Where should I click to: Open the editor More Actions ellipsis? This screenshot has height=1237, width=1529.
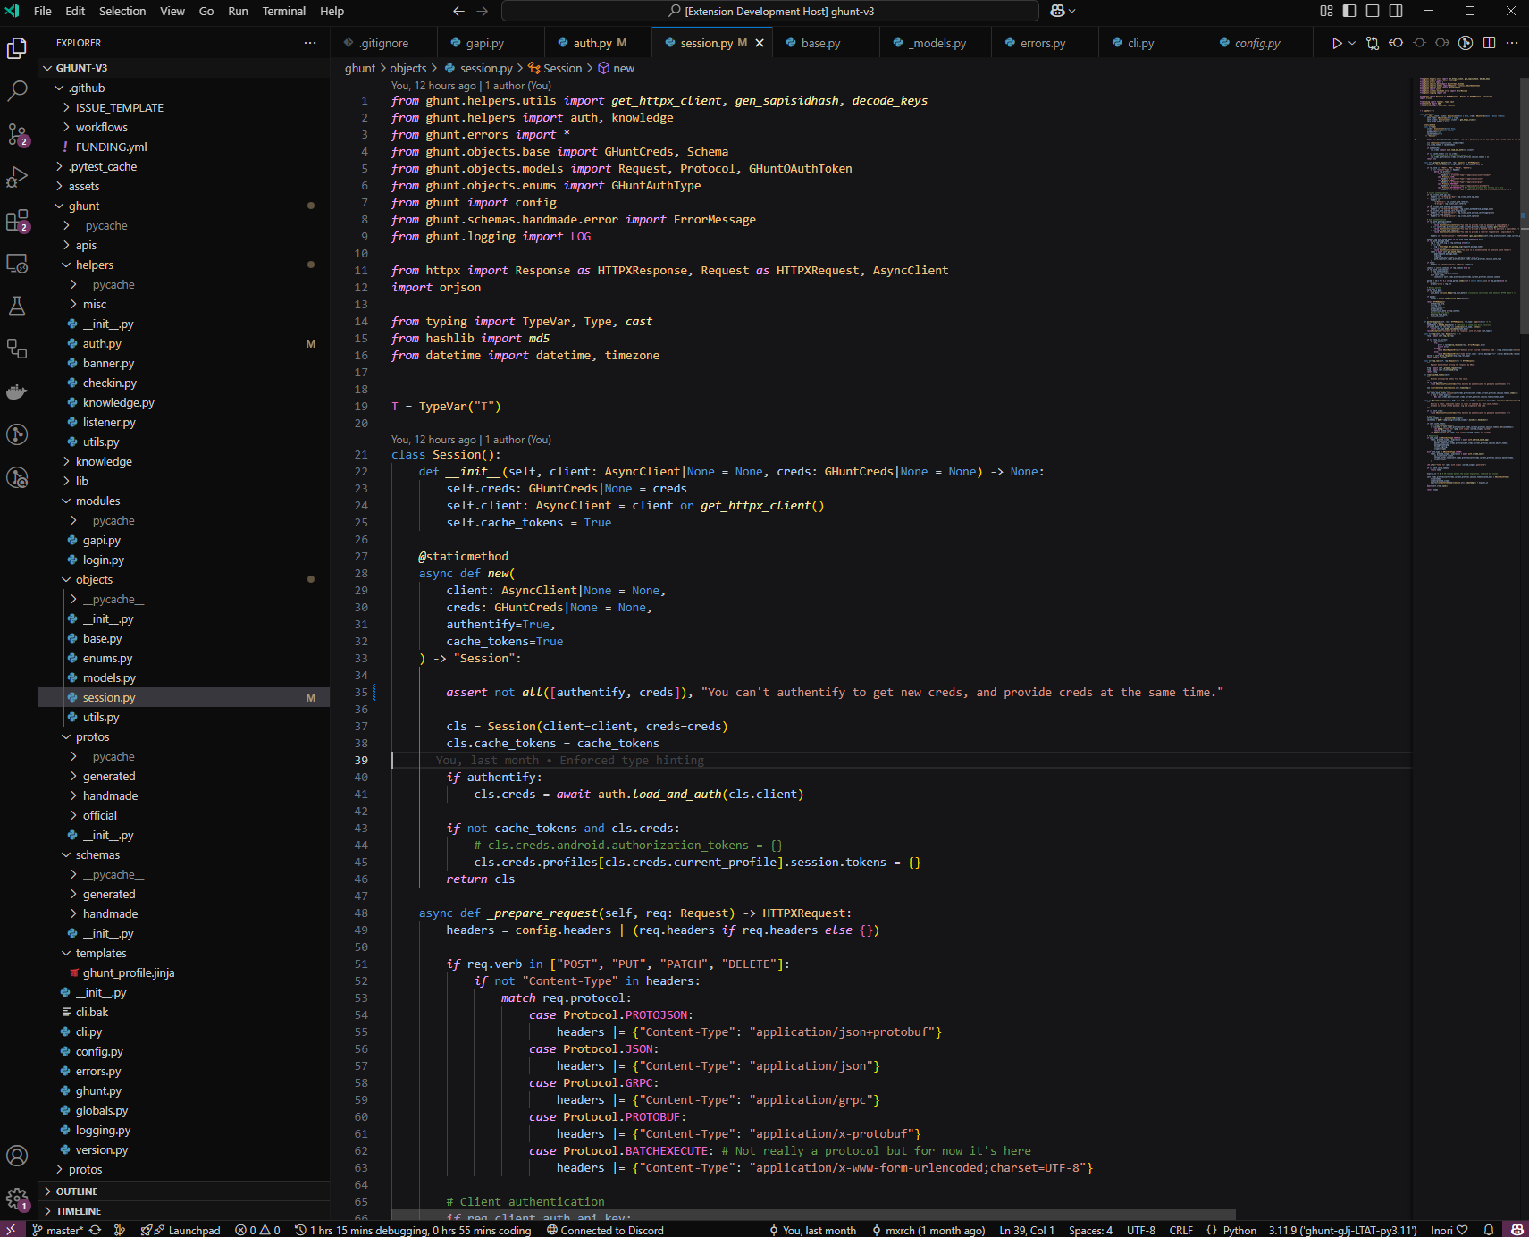(x=1512, y=43)
